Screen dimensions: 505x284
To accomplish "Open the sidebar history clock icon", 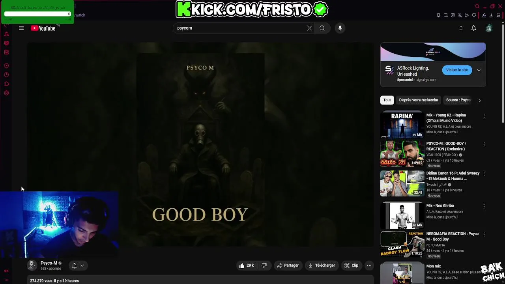I will (x=6, y=75).
